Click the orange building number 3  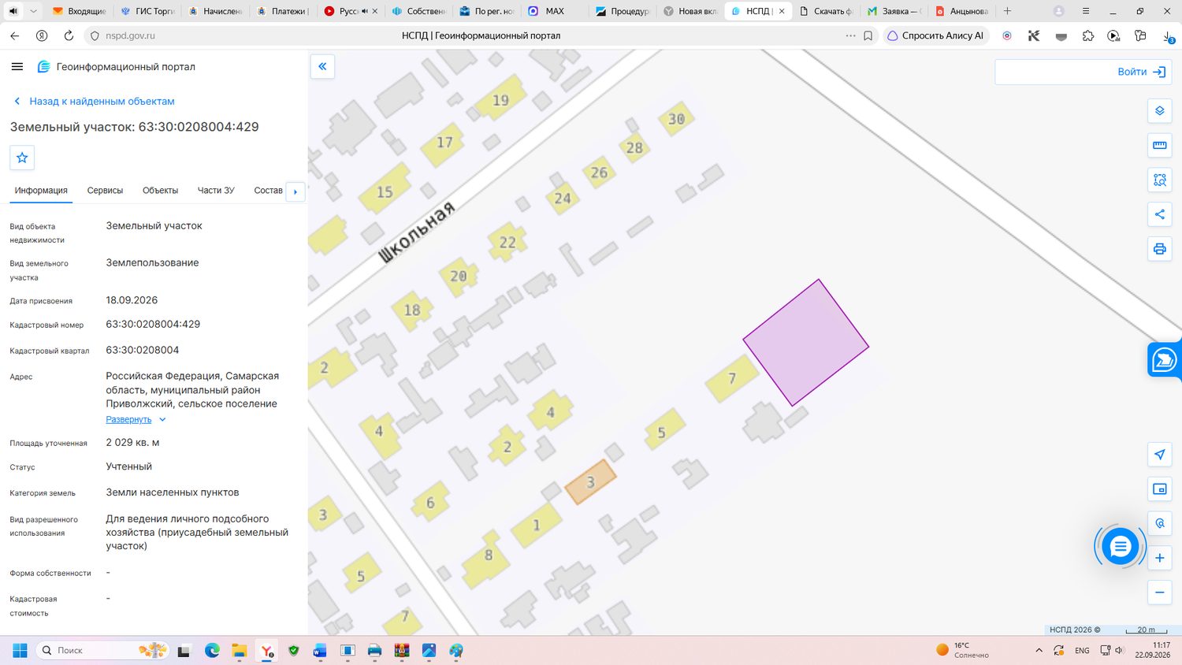tap(590, 481)
